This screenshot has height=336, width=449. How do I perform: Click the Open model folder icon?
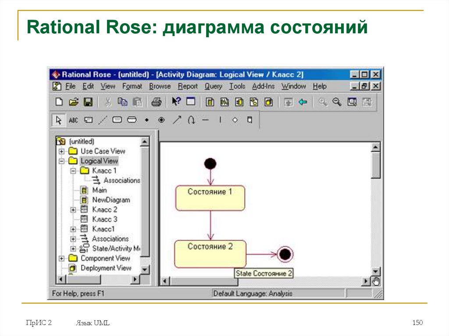[x=74, y=102]
